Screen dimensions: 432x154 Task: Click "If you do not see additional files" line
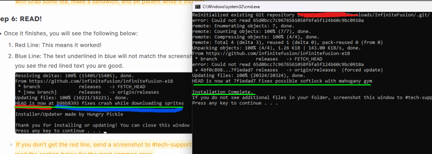312,97
